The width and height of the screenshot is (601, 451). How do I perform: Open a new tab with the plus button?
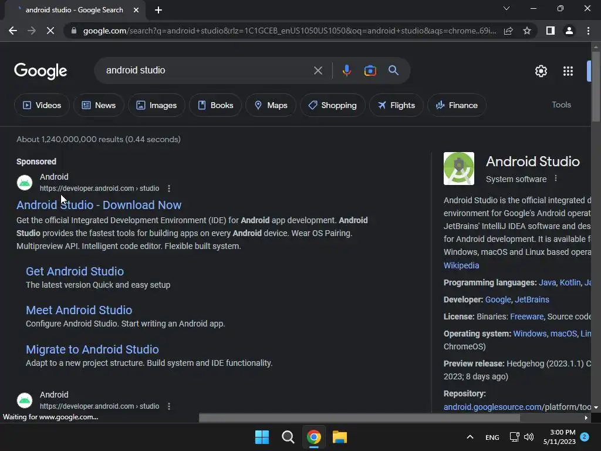pos(158,10)
